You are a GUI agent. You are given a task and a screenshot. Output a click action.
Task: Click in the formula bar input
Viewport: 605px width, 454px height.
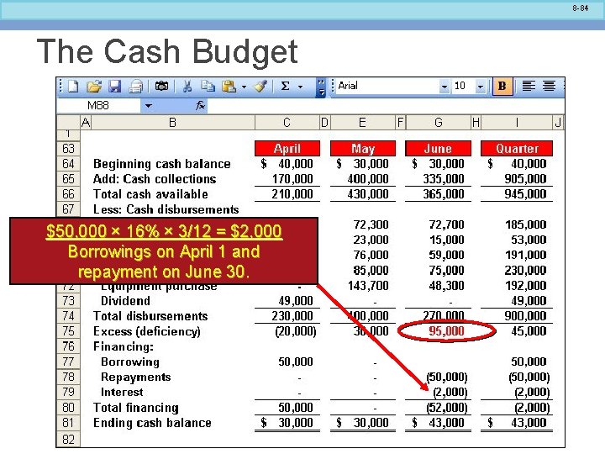[x=385, y=105]
